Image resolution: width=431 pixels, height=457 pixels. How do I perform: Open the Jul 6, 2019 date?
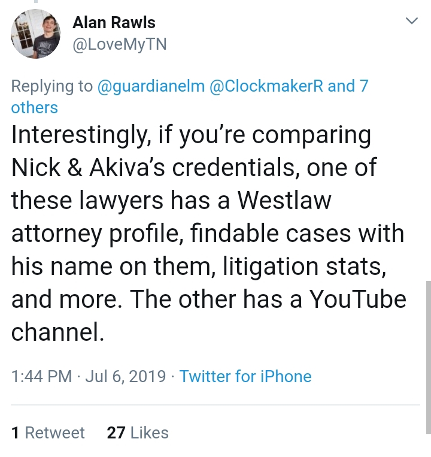tap(126, 376)
